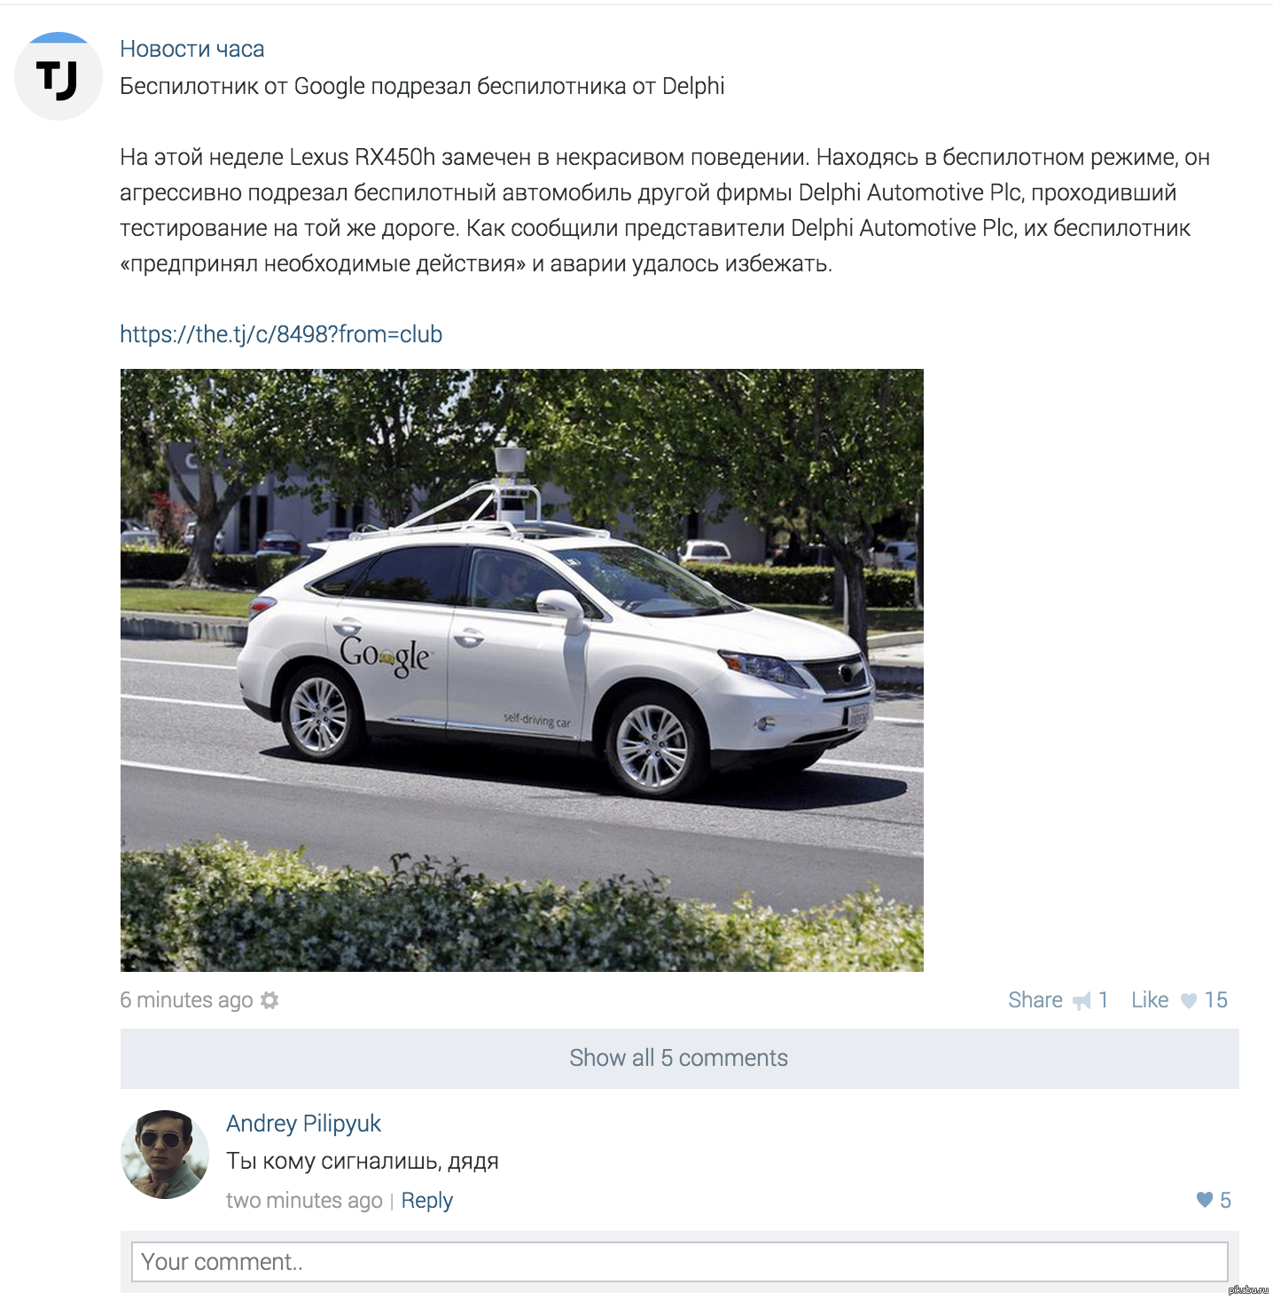
Task: Open the Новости часа group page
Action: (x=192, y=49)
